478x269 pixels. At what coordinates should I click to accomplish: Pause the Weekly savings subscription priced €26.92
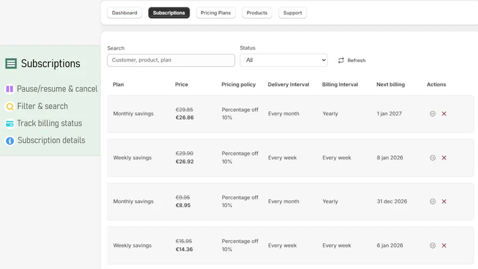coord(433,158)
